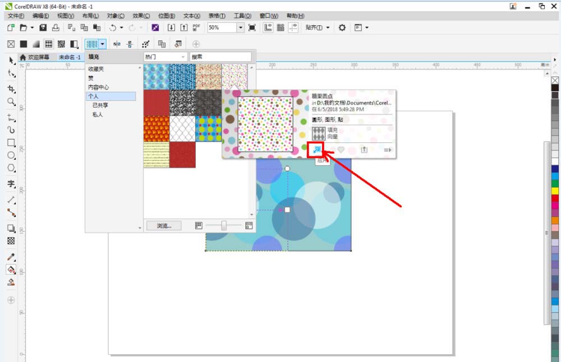The width and height of the screenshot is (561, 362).
Task: Choose the Ellipse tool
Action: point(11,155)
